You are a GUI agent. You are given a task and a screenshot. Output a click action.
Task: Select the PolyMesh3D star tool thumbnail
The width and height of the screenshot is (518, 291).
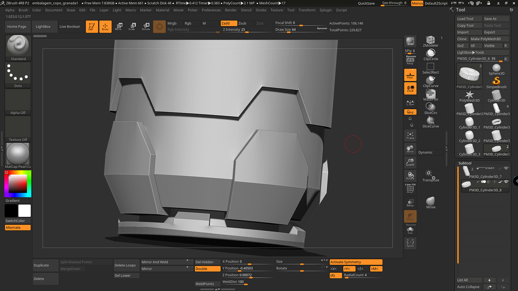click(469, 96)
